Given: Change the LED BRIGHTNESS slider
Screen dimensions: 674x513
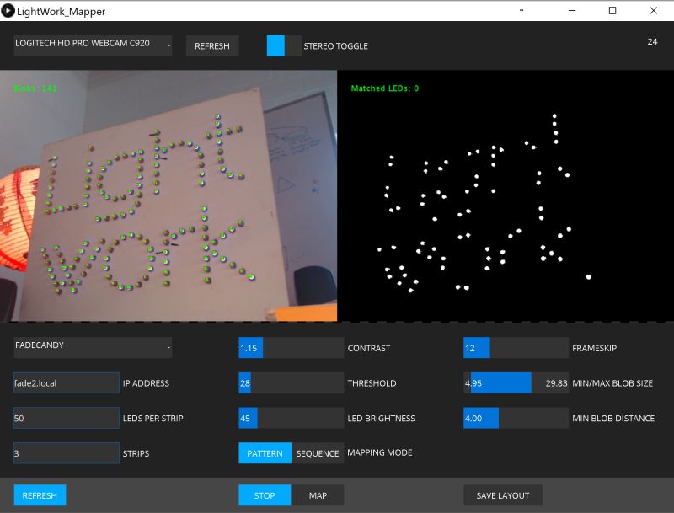Looking at the screenshot, I should [x=290, y=418].
